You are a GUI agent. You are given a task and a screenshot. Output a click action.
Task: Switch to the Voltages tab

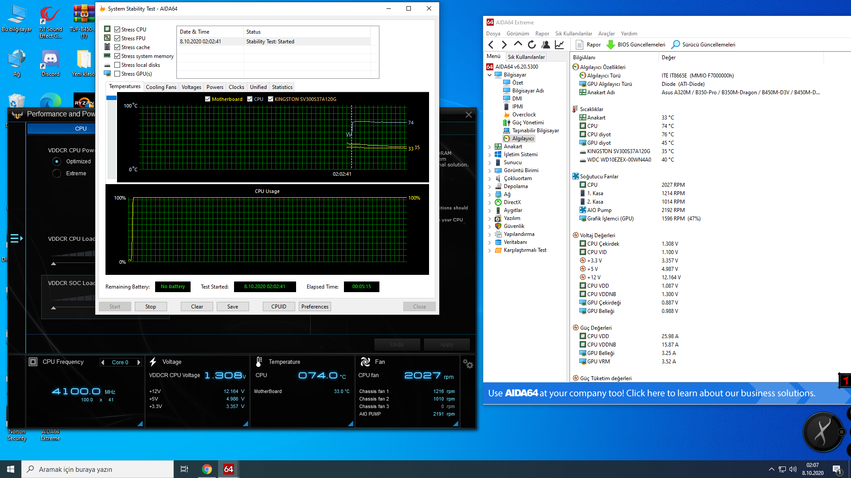(191, 87)
